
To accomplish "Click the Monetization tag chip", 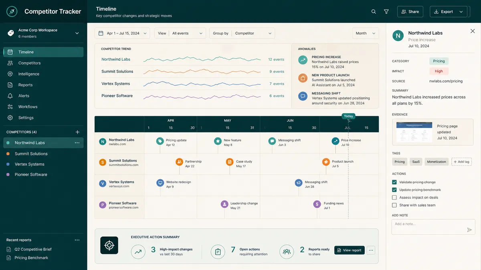I will [437, 162].
